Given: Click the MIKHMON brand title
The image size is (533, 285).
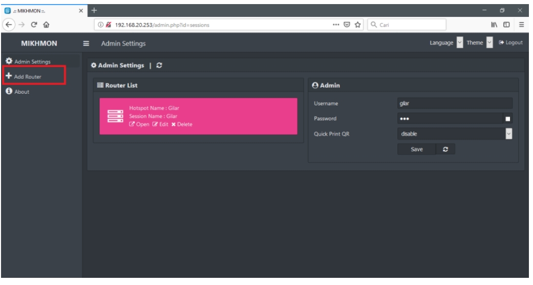Looking at the screenshot, I should point(39,43).
